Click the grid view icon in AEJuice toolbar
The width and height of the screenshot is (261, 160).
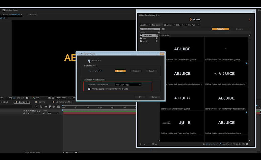[204, 144]
